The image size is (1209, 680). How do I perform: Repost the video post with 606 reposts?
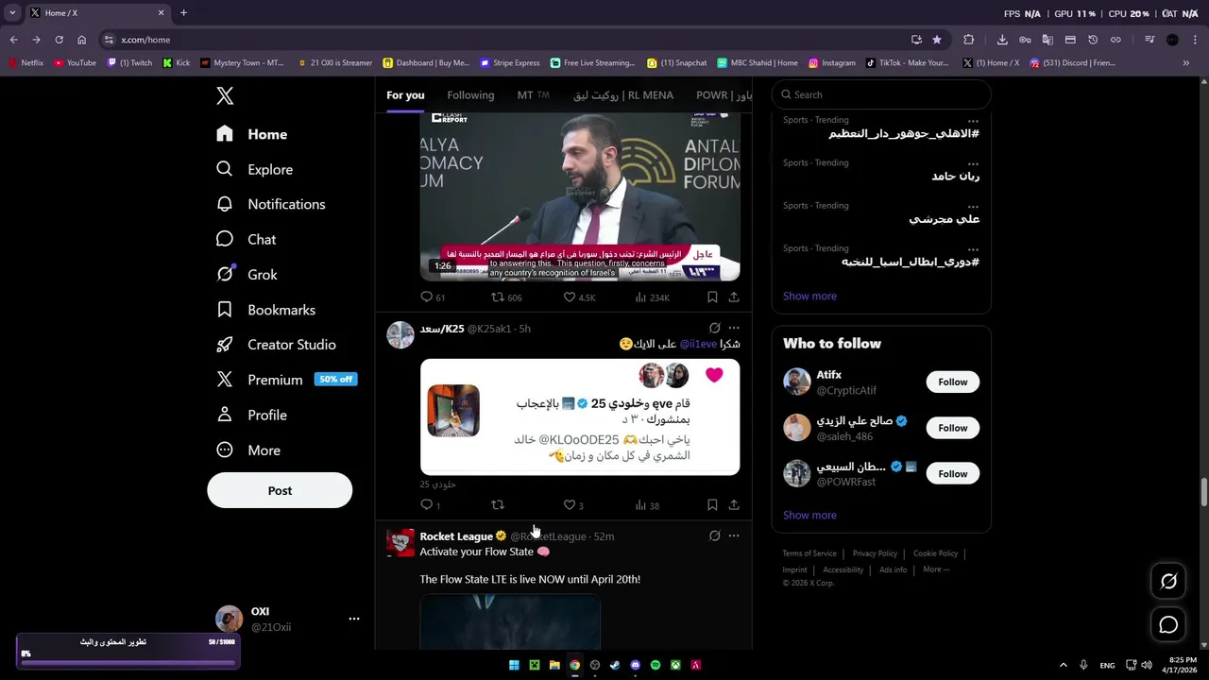click(506, 297)
